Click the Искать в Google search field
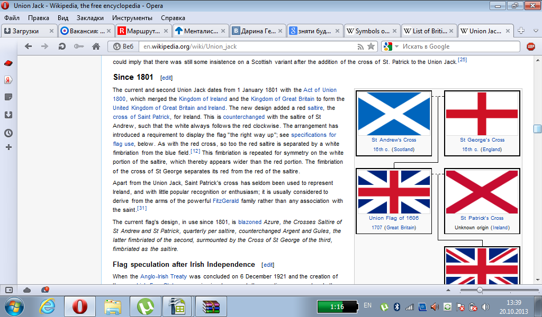This screenshot has width=542, height=317. (x=460, y=46)
